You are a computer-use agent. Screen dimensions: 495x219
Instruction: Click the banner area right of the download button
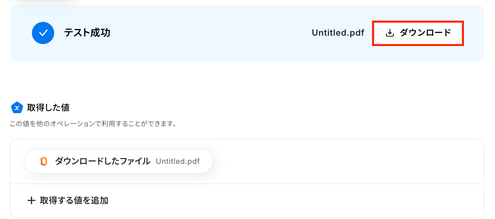pyautogui.click(x=474, y=33)
